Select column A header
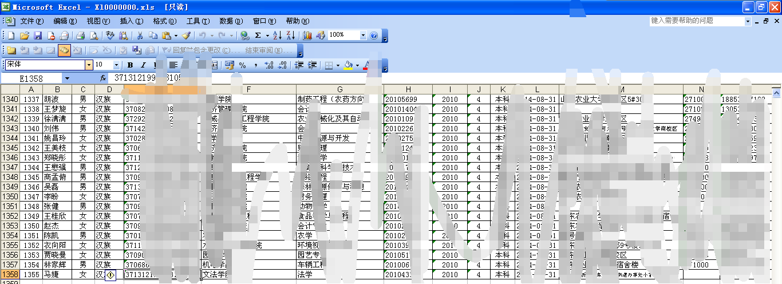The height and width of the screenshot is (284, 782). click(31, 89)
